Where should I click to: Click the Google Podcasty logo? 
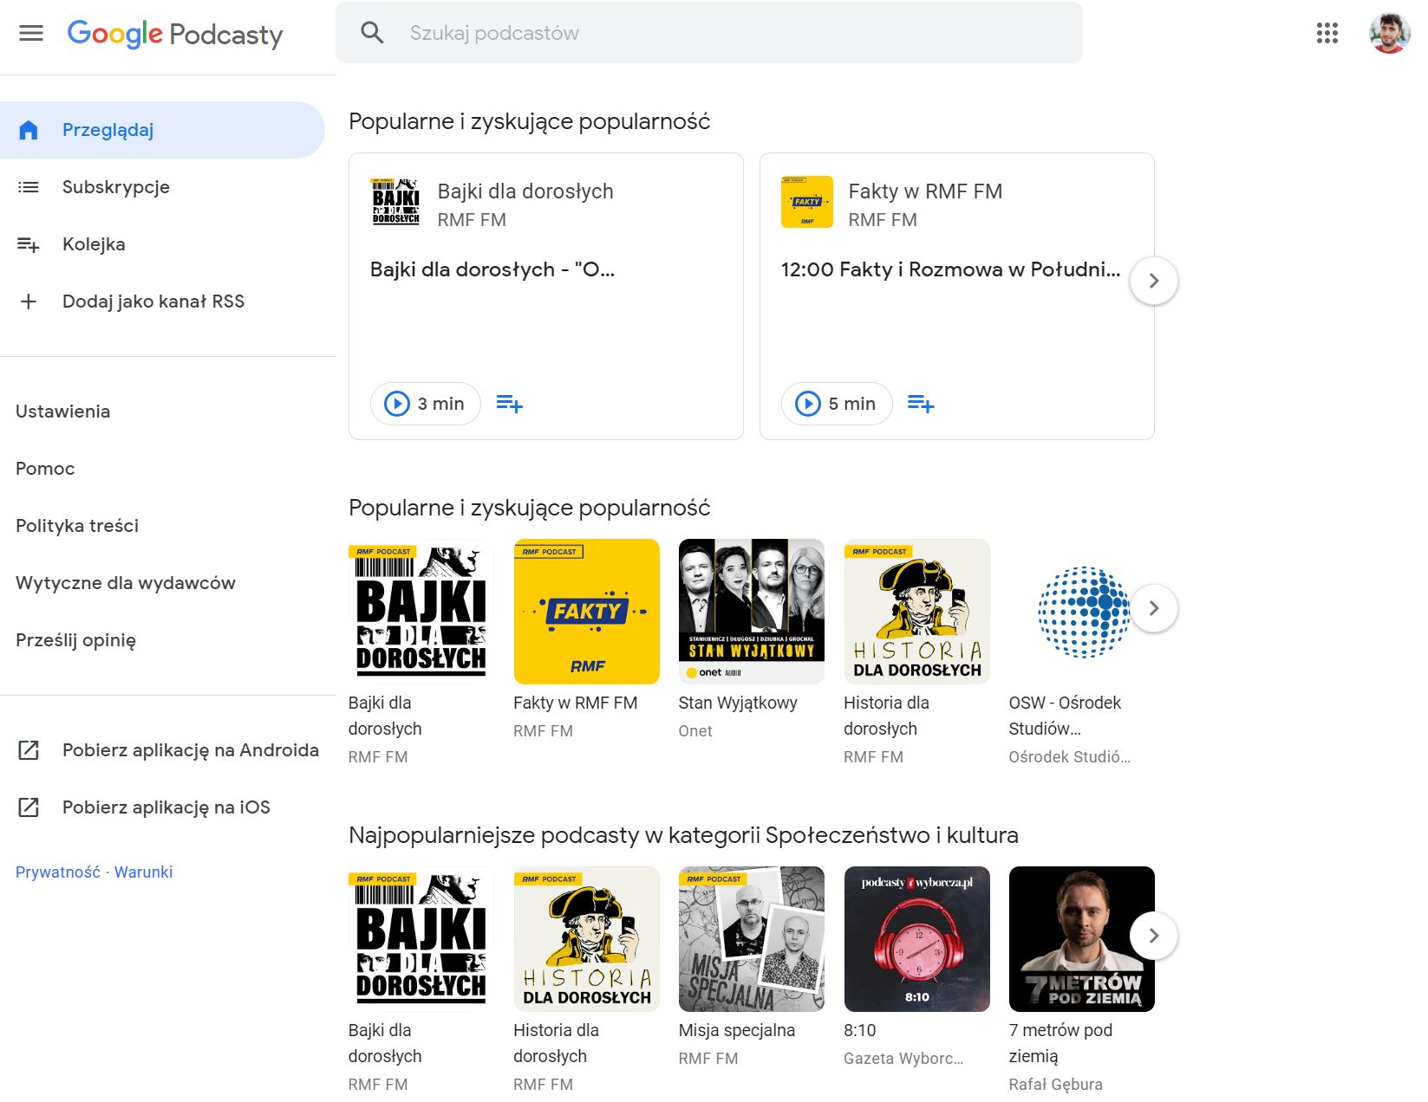[x=175, y=34]
